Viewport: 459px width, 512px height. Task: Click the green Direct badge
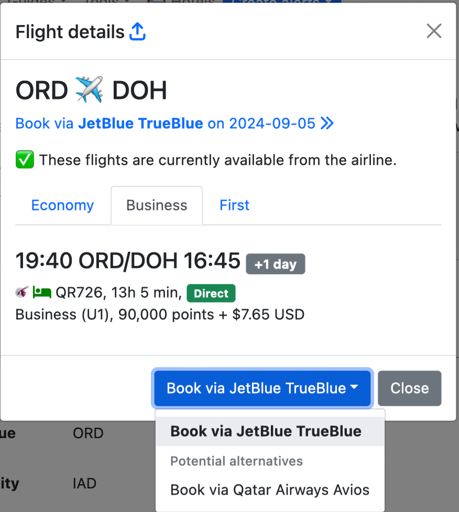click(211, 294)
